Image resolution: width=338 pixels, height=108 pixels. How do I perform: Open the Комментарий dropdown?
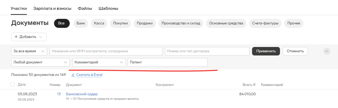coord(99,62)
